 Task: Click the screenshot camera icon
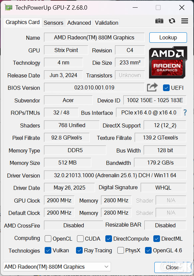[x=159, y=21]
